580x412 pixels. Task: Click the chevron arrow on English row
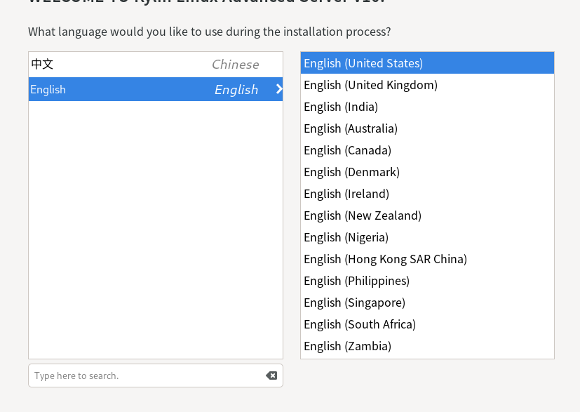coord(279,89)
